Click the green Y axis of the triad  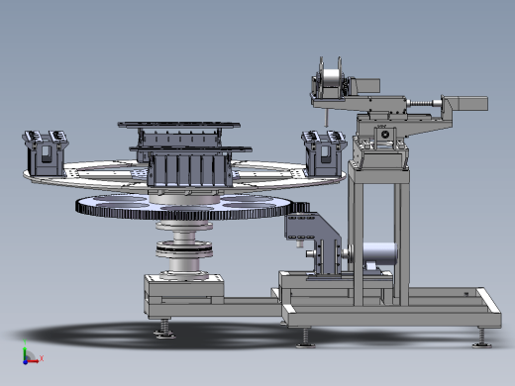25,353
